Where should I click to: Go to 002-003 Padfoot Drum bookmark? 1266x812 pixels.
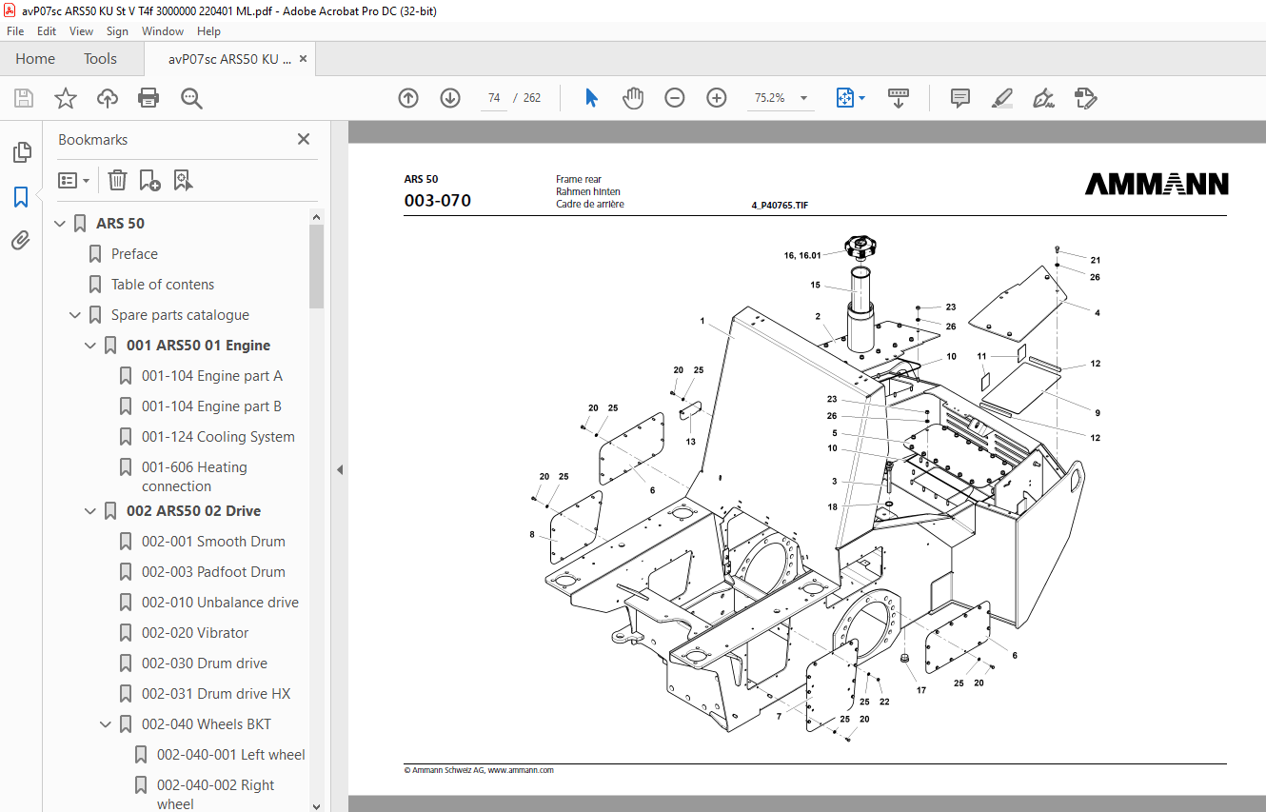pyautogui.click(x=213, y=572)
